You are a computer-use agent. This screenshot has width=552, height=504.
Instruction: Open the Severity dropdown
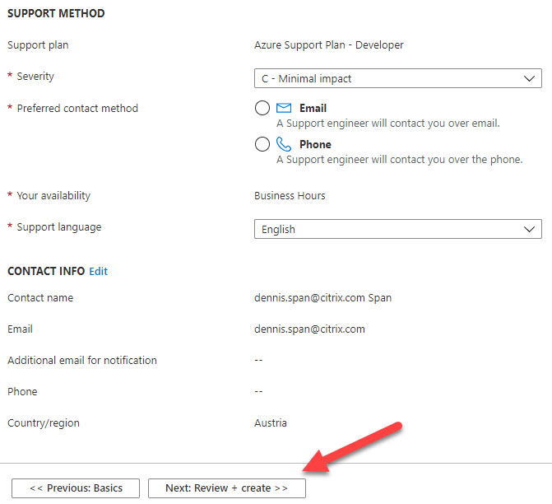point(398,78)
